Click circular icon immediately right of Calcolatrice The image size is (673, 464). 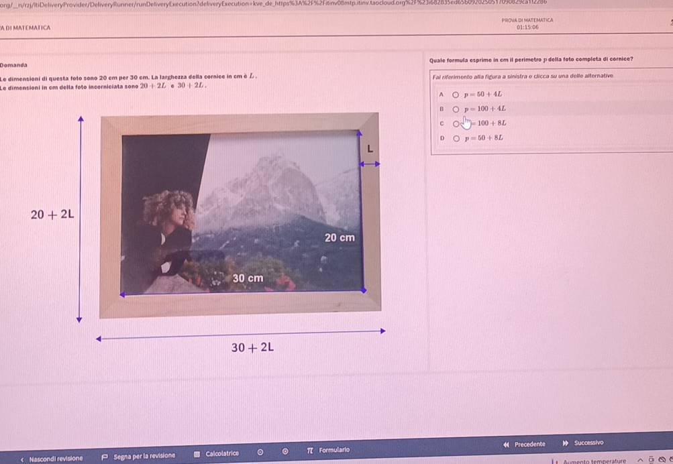[260, 453]
